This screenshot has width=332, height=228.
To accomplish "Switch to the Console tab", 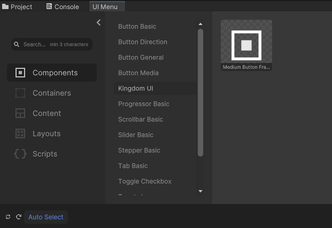I will coord(63,6).
